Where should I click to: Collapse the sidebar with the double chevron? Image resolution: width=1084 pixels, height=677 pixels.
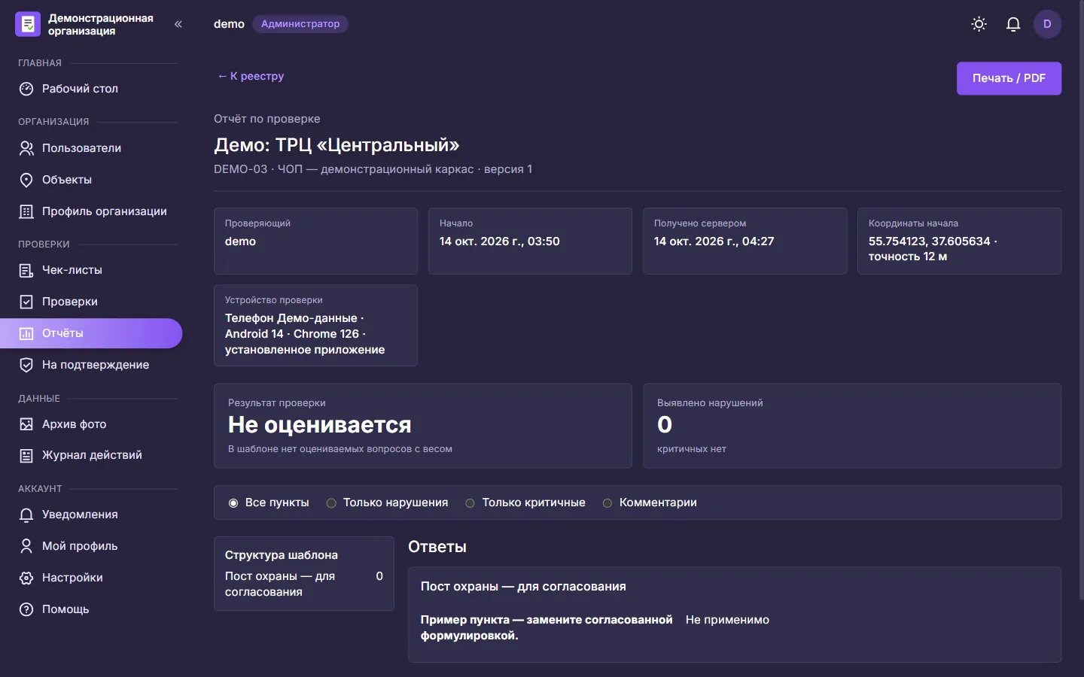178,24
